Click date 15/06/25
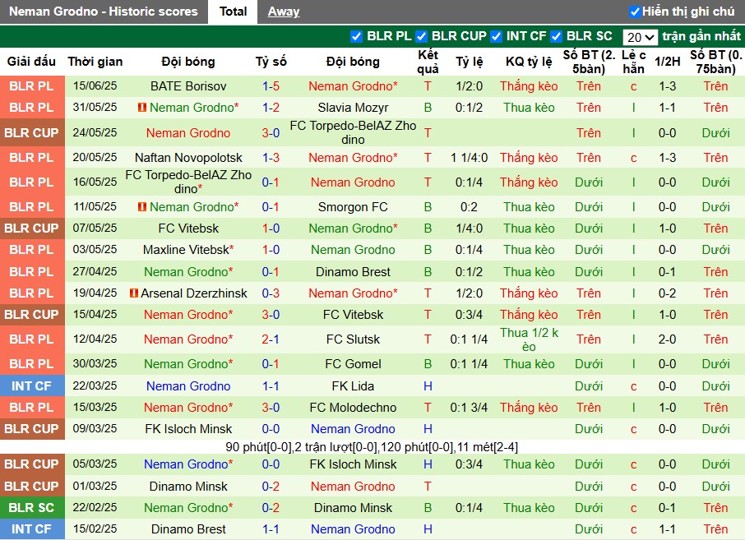The height and width of the screenshot is (540, 745). tap(95, 86)
